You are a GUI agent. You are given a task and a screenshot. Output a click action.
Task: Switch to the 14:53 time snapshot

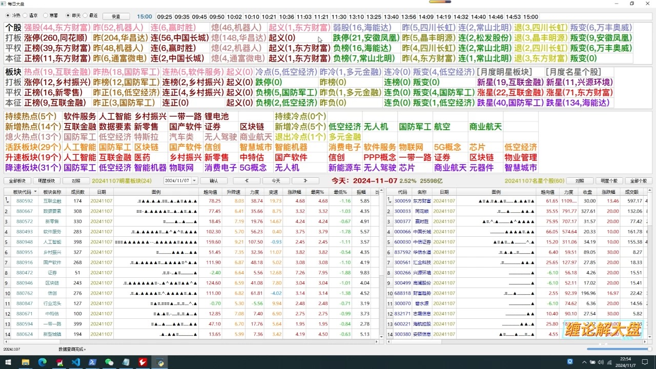click(513, 17)
